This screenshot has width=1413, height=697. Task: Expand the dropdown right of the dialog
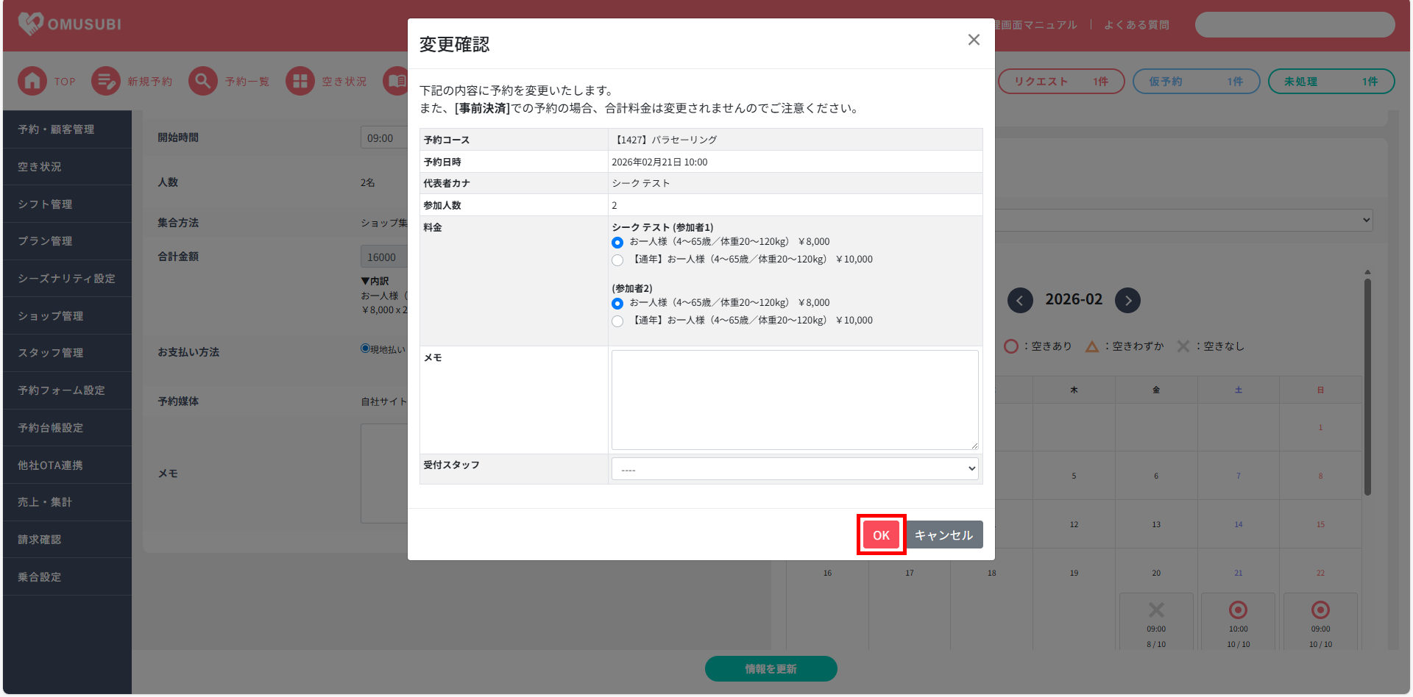(1366, 220)
